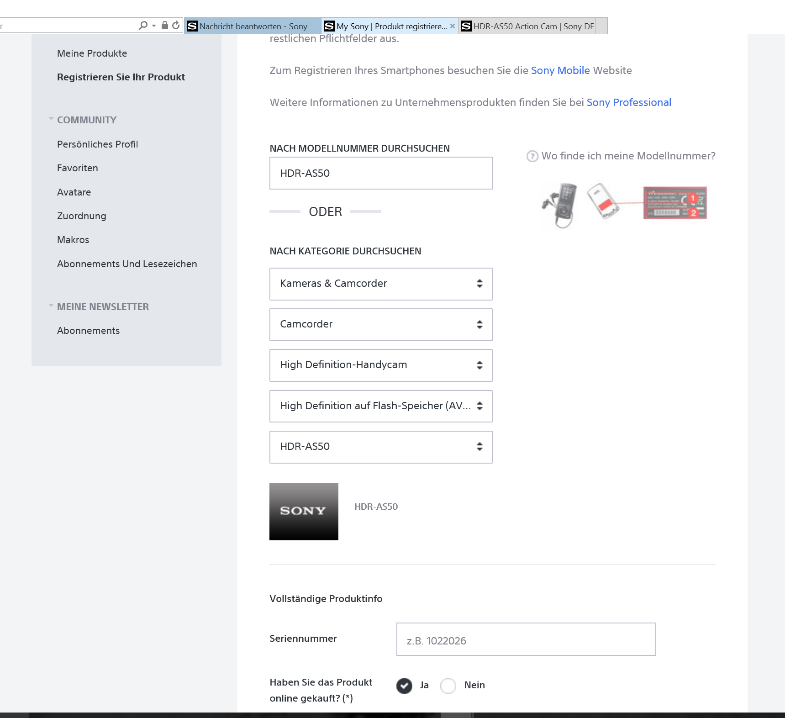The height and width of the screenshot is (718, 785).
Task: Collapse the MEINE NEWSLETTER section
Action: pyautogui.click(x=51, y=305)
